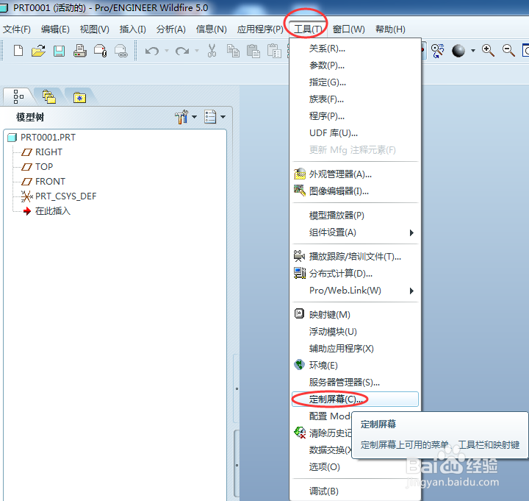Open the 编辑(E) menu

click(55, 29)
